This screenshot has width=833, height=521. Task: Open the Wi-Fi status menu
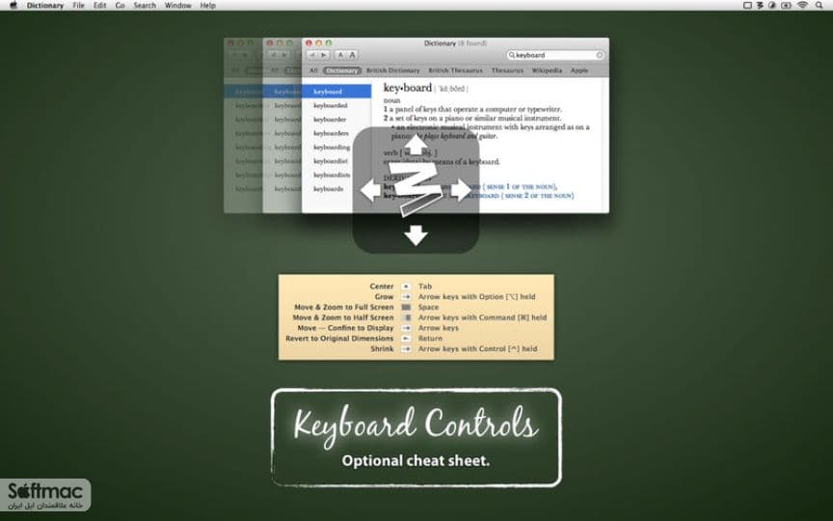[x=802, y=6]
